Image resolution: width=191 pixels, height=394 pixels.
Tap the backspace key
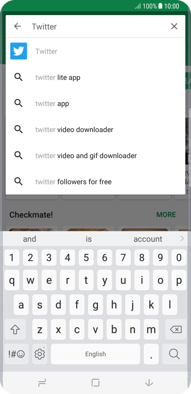click(x=176, y=330)
